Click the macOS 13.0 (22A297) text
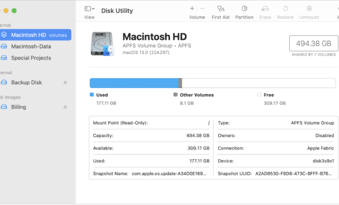Image resolution: width=339 pixels, height=205 pixels. click(x=146, y=52)
